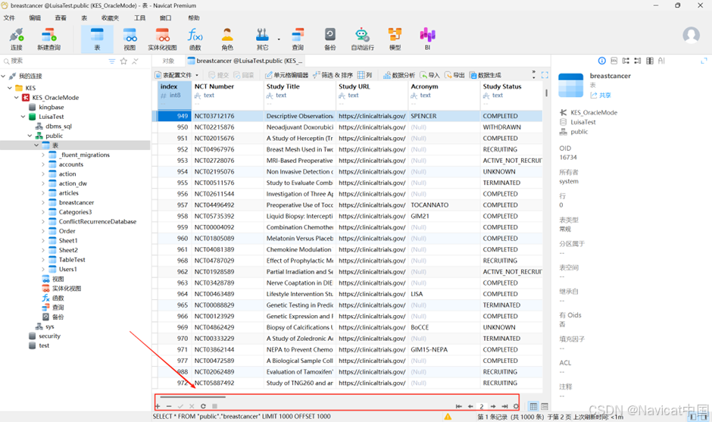The height and width of the screenshot is (422, 712).
Task: Select the ConflictRecurrenceDatabase table
Action: 97,221
